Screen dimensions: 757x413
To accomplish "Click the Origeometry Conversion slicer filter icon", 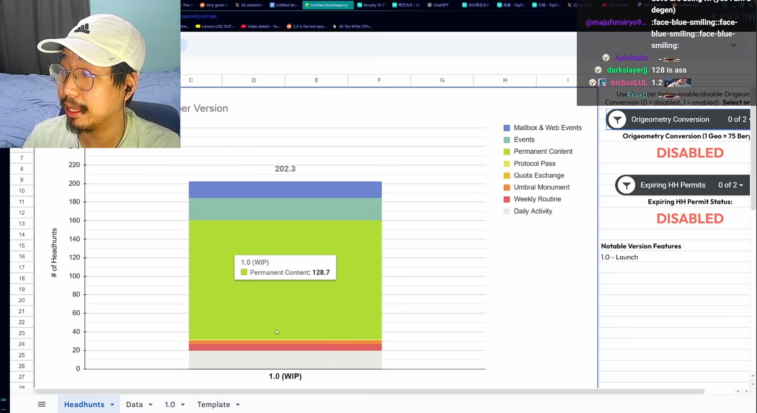I will click(617, 120).
